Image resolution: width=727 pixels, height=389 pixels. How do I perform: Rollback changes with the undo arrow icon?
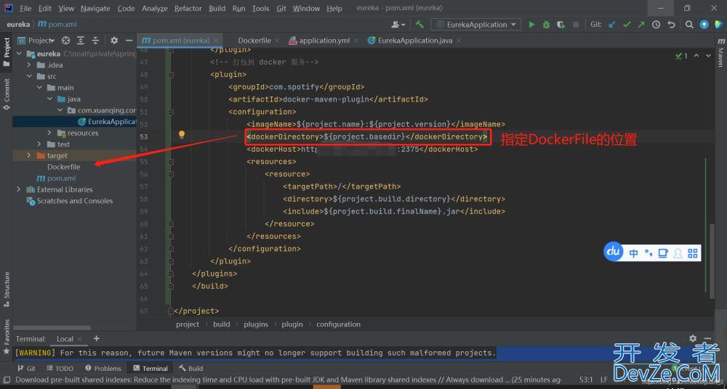click(x=671, y=25)
